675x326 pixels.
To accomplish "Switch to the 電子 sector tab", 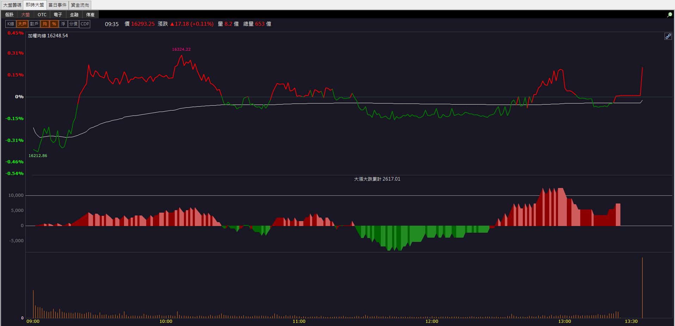I will 58,14.
